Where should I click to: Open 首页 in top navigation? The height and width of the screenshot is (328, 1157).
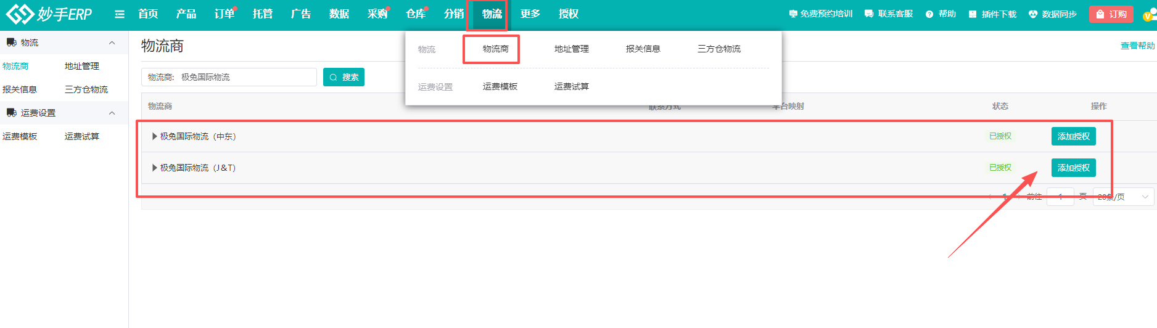tap(148, 14)
